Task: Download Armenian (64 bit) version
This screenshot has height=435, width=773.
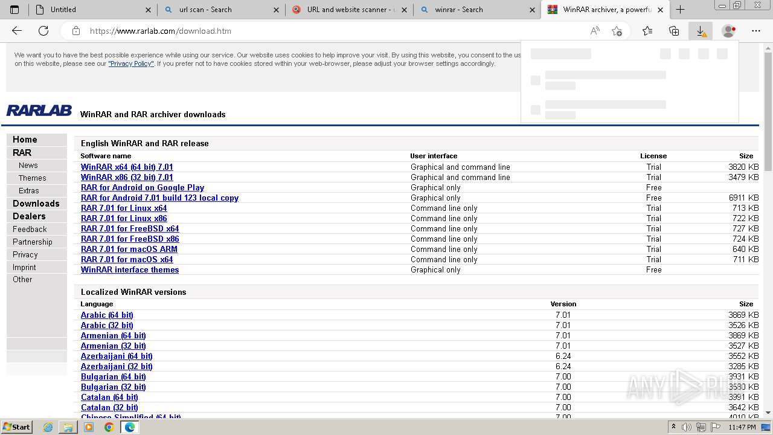Action: [x=113, y=335]
